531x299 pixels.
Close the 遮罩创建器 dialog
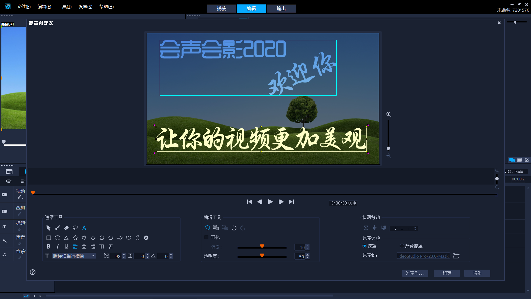499,23
